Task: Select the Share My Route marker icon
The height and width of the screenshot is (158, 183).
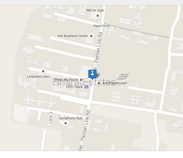Action: [x=82, y=80]
